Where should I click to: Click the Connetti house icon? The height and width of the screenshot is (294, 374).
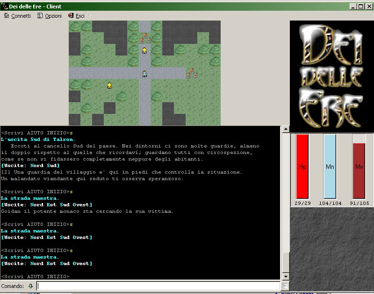point(7,15)
